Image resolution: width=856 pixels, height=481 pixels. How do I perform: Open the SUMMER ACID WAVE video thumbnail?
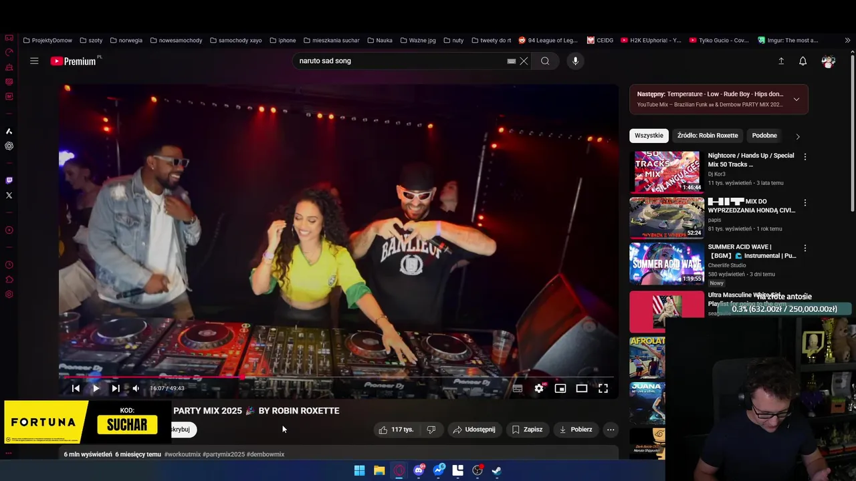coord(667,263)
